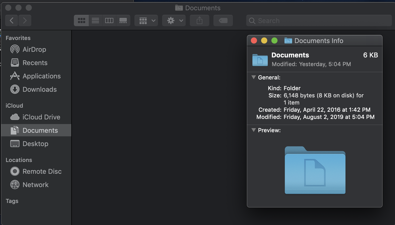This screenshot has height=225, width=395.
Task: Click the Modified date 'August 2, 2019' row
Action: [x=315, y=117]
